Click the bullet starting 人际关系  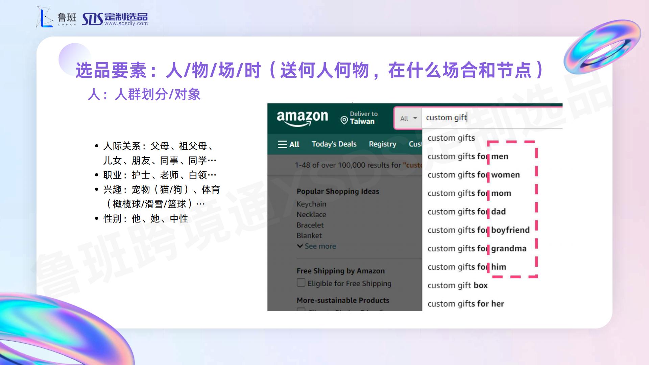coord(160,153)
